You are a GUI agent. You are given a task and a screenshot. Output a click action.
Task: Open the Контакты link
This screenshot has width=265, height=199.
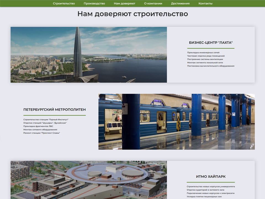[205, 4]
